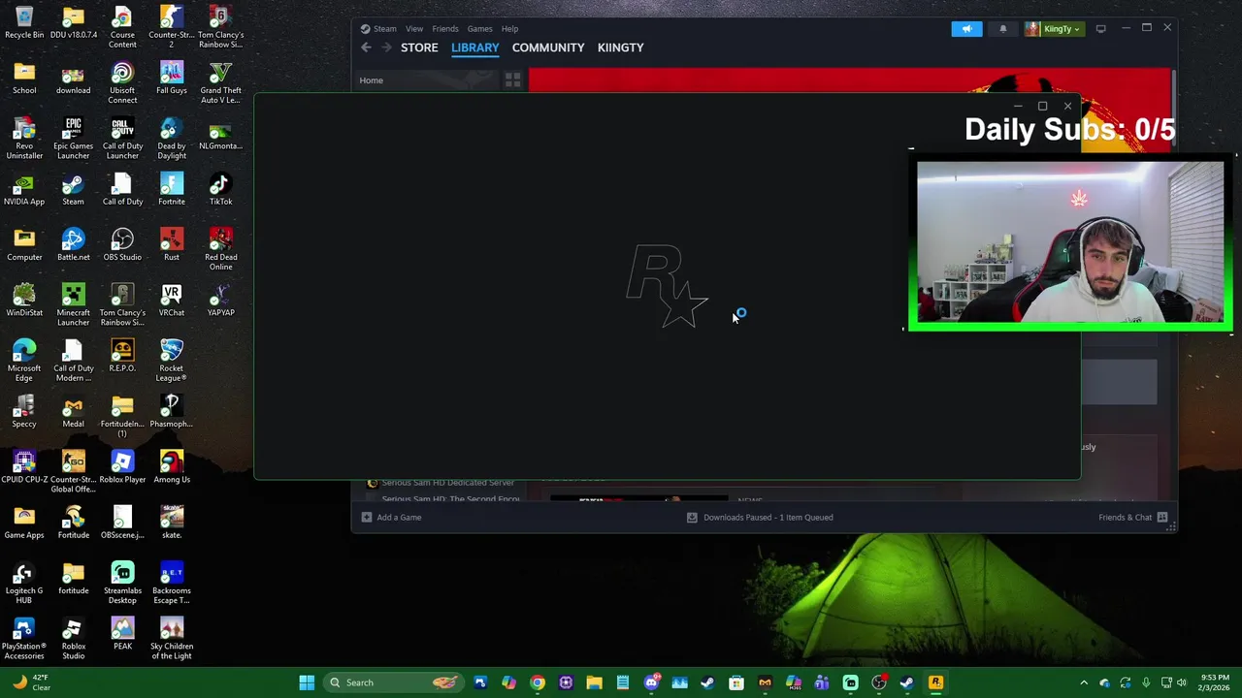Screen dimensions: 1242x698
Task: Open the Streamlabs Desktop icon
Action: 122,583
